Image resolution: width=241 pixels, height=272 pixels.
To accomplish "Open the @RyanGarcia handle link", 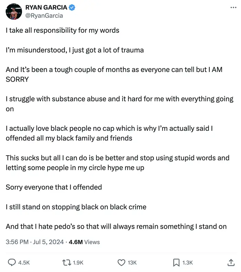I will (x=44, y=15).
